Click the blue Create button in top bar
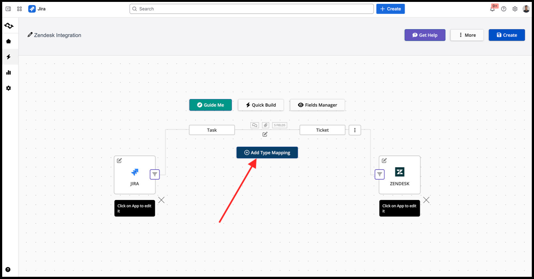 [x=390, y=9]
